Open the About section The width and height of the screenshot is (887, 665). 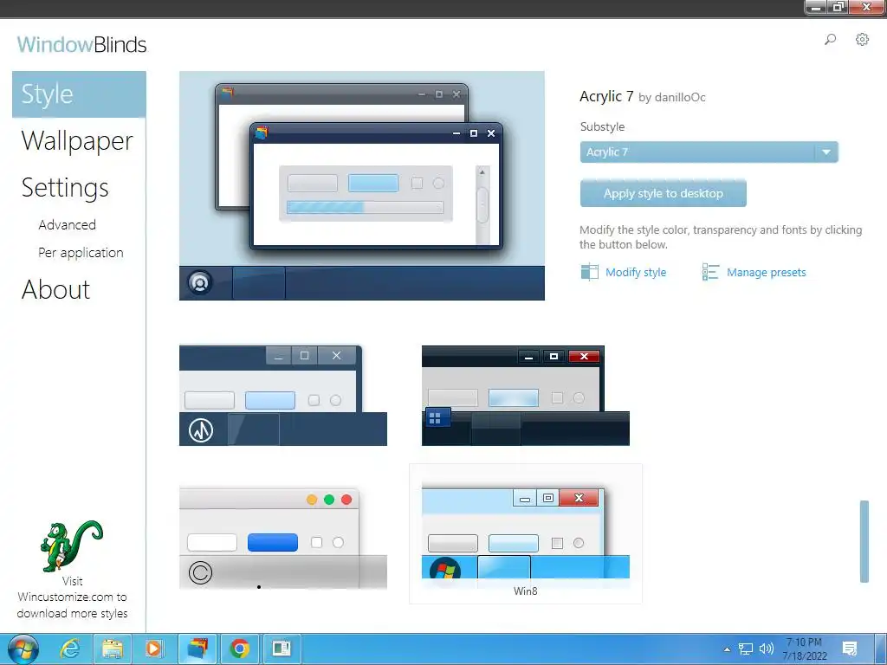[55, 289]
